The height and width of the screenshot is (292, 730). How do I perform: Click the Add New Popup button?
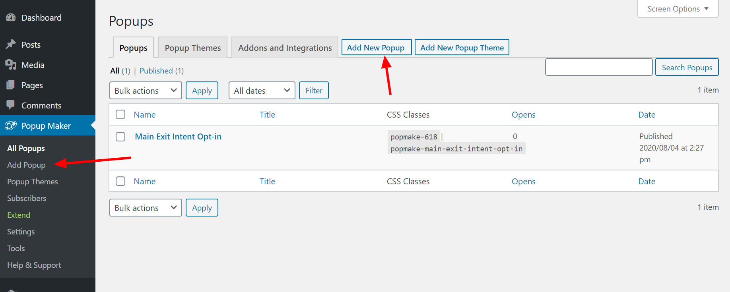[x=376, y=47]
